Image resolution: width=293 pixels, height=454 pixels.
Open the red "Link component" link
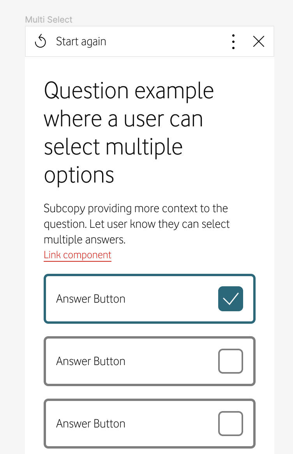click(x=78, y=255)
